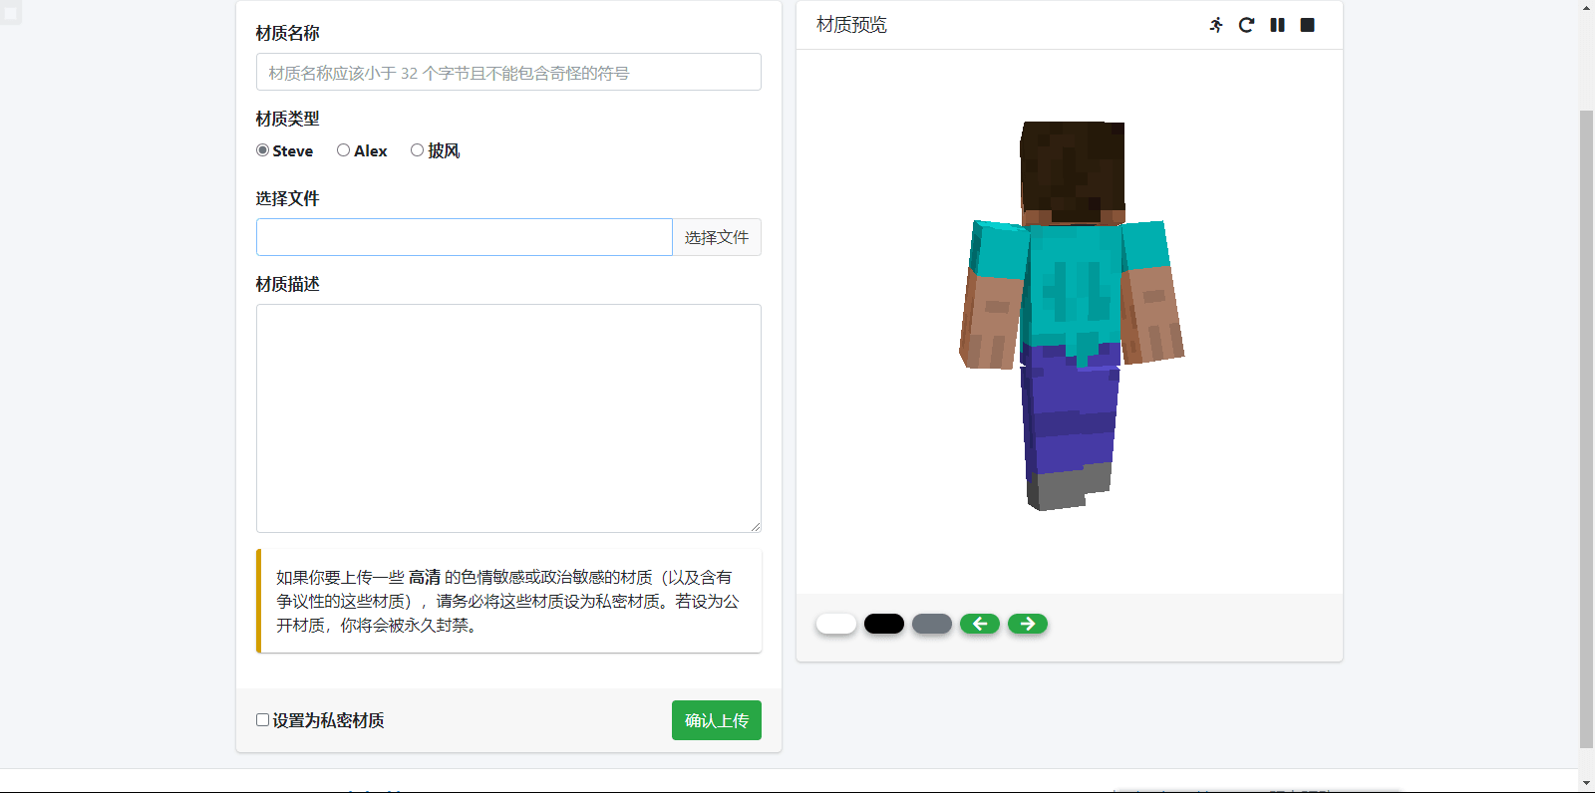Image resolution: width=1595 pixels, height=793 pixels.
Task: Pick the gray preview background swatch
Action: (x=932, y=624)
